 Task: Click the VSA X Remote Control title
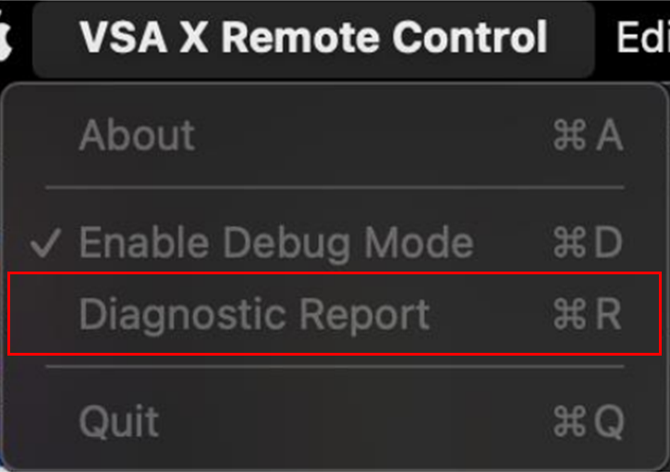pyautogui.click(x=313, y=38)
